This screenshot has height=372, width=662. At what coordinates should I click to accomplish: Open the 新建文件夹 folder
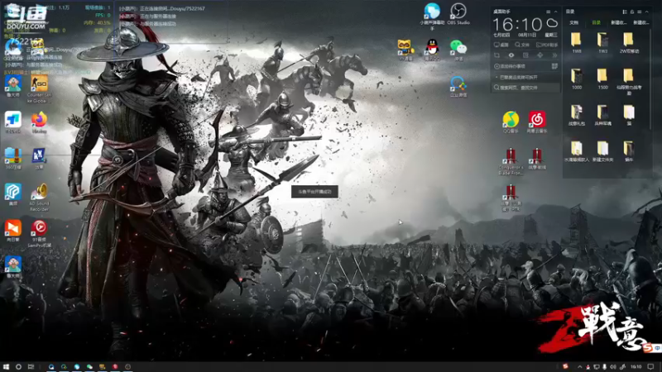pyautogui.click(x=602, y=149)
